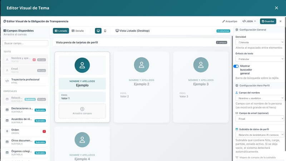Select the Declaraciones subtabla field
Screen dimensions: 286x161
coord(25,110)
